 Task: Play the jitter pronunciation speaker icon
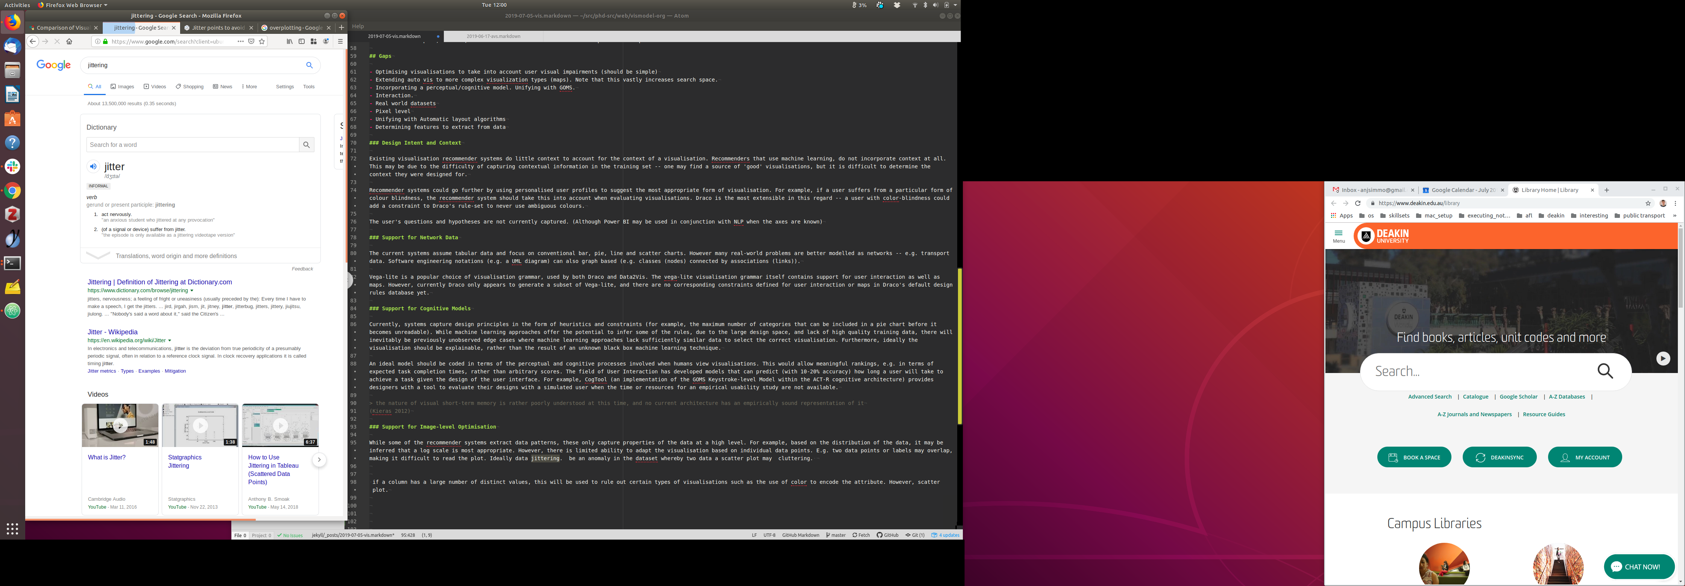tap(93, 166)
